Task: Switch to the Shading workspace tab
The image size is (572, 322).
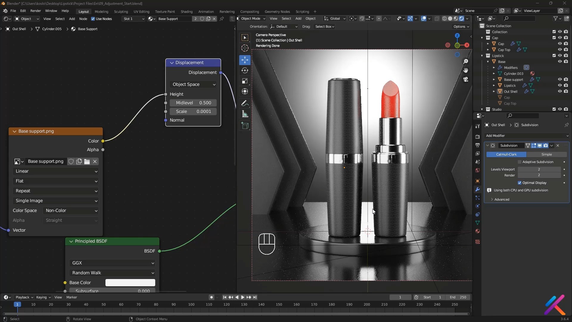Action: coord(186,11)
